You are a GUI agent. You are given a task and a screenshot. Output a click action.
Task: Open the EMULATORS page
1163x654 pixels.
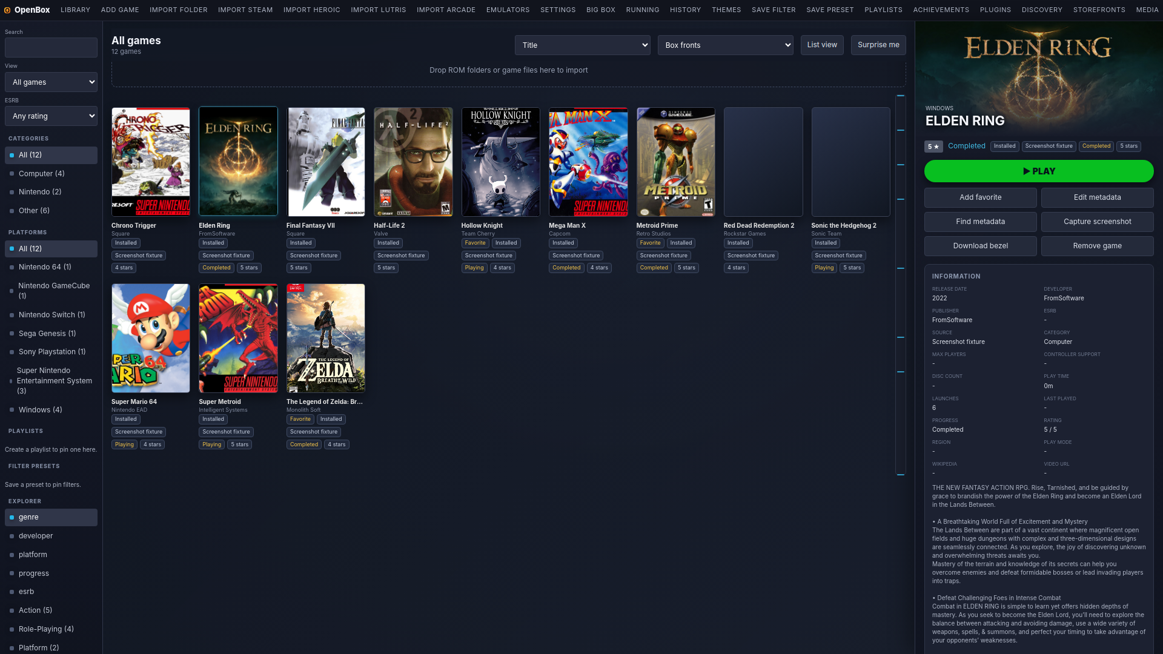coord(508,10)
